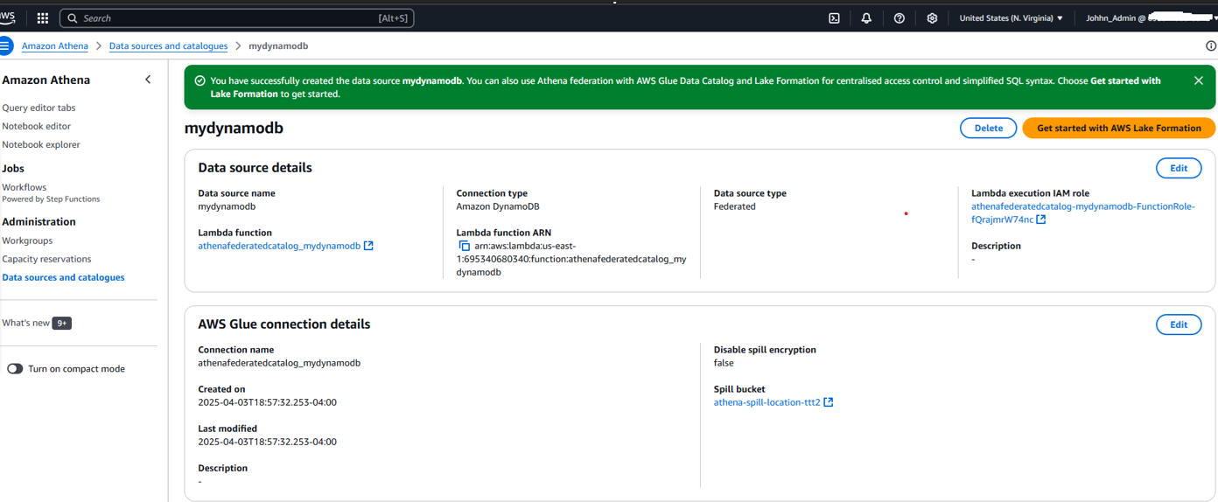Image resolution: width=1218 pixels, height=502 pixels.
Task: Click the Delete button
Action: (989, 128)
